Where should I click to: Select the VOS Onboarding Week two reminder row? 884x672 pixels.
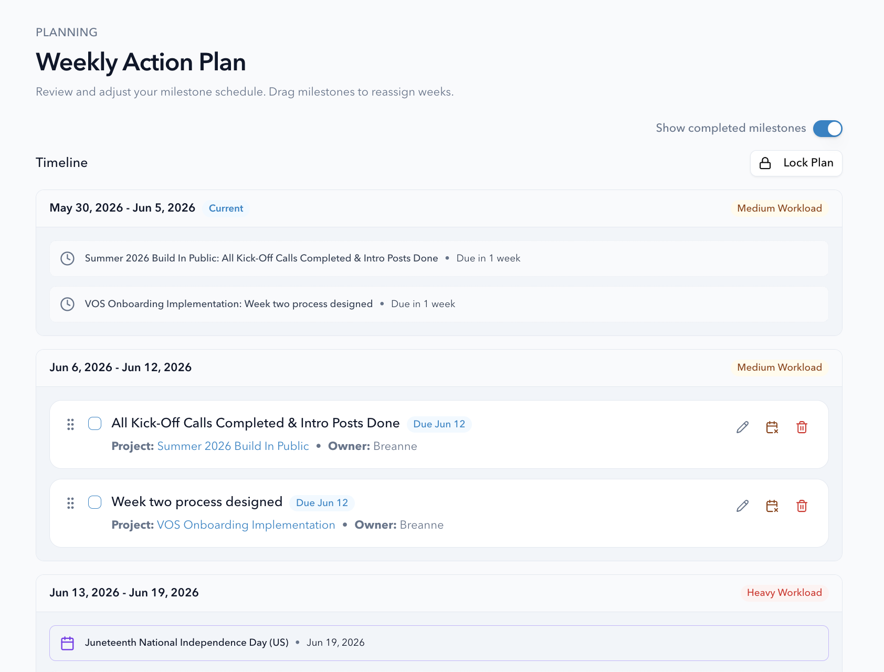pyautogui.click(x=439, y=304)
